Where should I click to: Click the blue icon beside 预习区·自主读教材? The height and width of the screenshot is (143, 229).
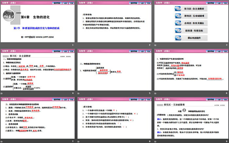[178, 8]
